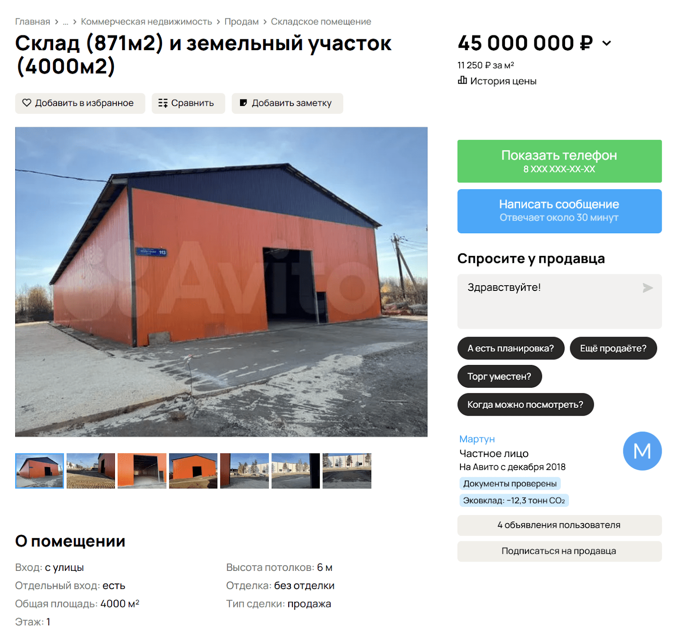Viewport: 697px width, 638px height.
Task: Click the compare list icon next to Сравнить
Action: click(163, 103)
